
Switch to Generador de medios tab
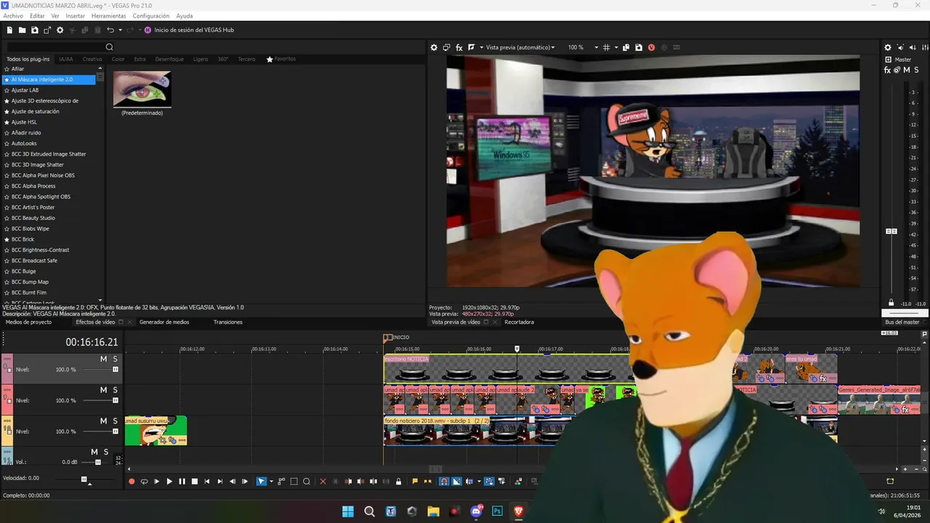coord(164,322)
